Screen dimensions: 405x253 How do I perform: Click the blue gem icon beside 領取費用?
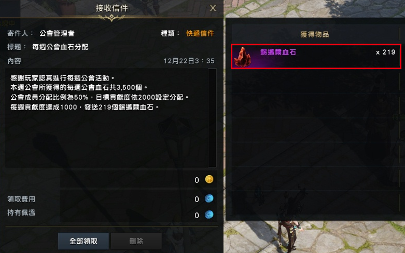[x=209, y=198]
